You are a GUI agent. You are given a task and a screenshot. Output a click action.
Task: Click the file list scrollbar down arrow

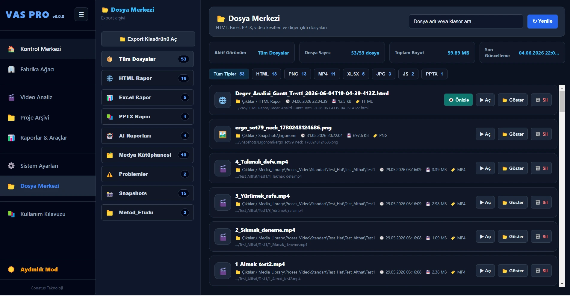click(562, 284)
